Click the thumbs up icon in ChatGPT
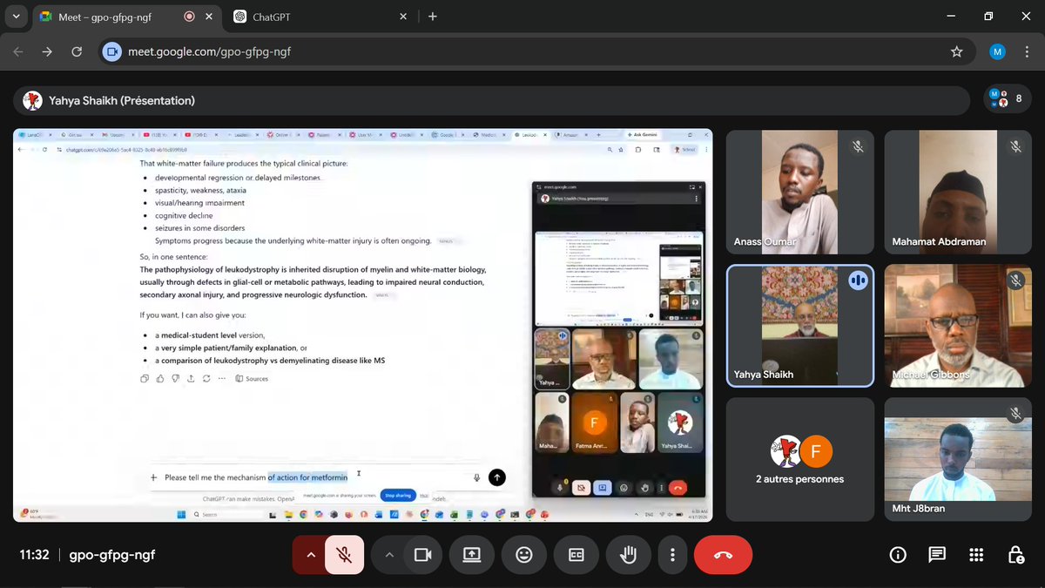The width and height of the screenshot is (1045, 588). tap(160, 378)
